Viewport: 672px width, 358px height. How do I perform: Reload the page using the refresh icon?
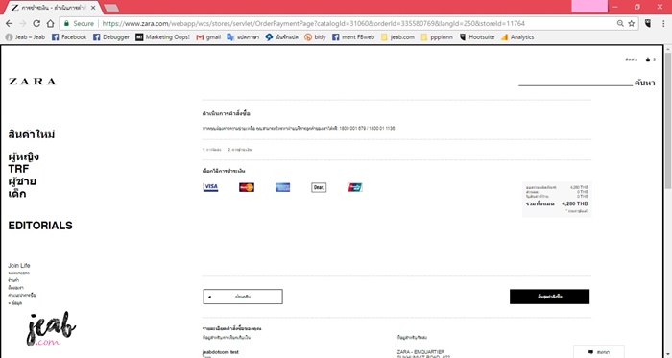tap(36, 24)
